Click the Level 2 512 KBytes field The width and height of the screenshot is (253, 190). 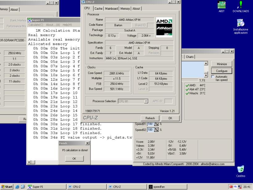161,84
